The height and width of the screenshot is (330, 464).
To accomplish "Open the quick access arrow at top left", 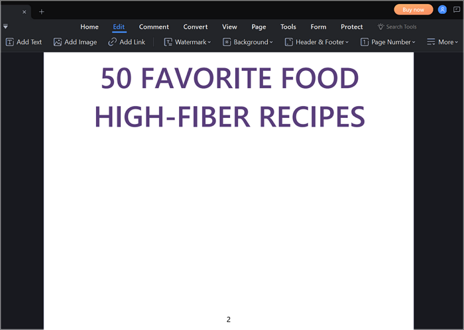I will click(x=5, y=27).
